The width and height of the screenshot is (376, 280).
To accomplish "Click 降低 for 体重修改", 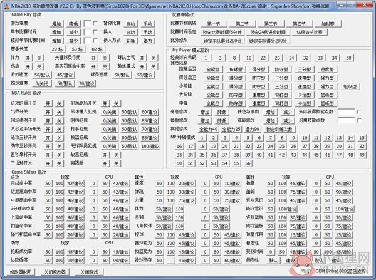I will coord(222,121).
